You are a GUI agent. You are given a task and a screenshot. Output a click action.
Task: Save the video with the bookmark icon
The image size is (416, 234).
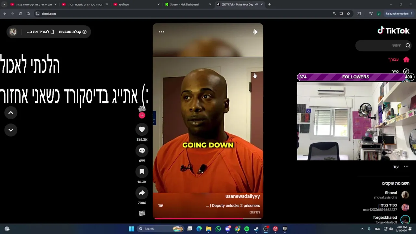coord(142,172)
